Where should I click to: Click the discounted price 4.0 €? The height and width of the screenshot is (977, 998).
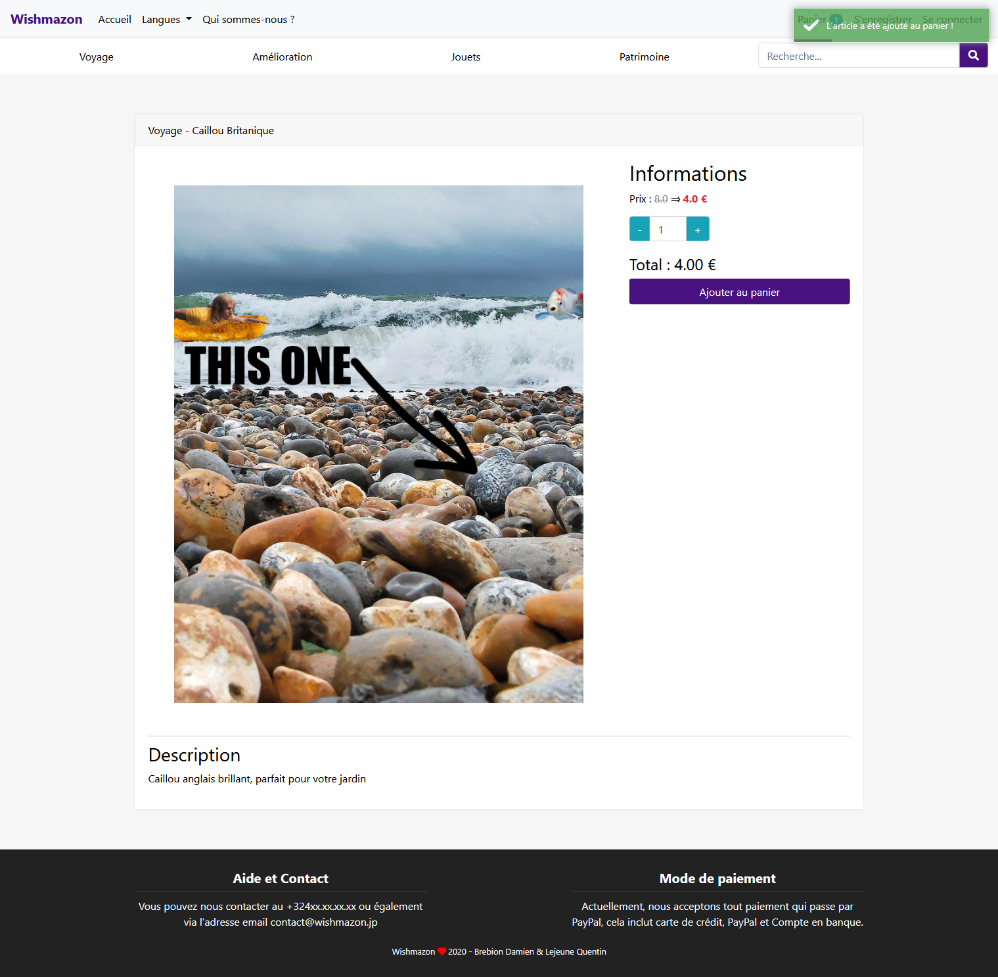[x=695, y=199]
